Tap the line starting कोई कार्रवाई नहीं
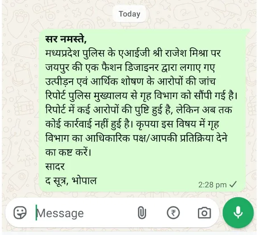Screen dimensions: 258x235 coord(132,124)
